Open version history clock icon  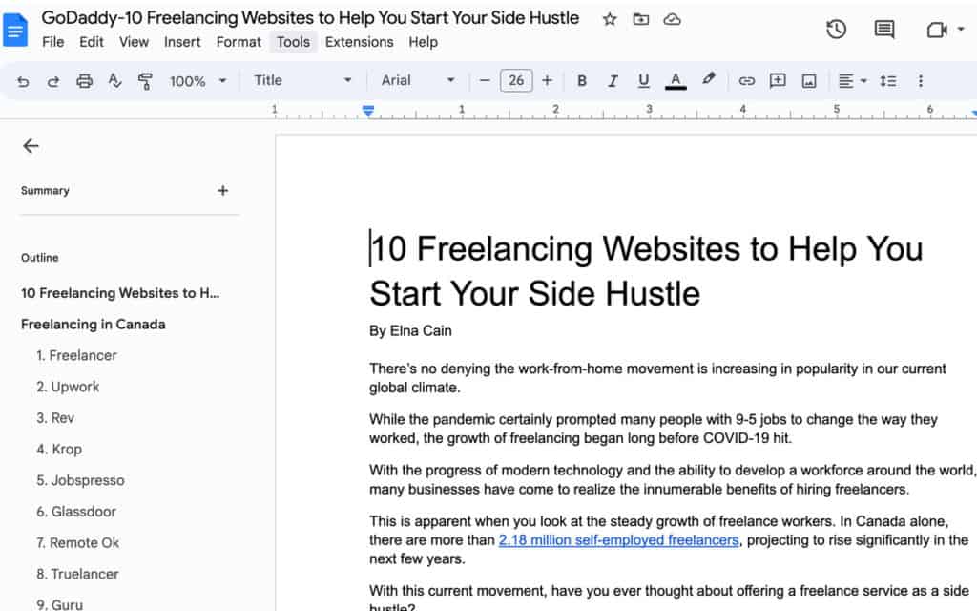coord(836,30)
